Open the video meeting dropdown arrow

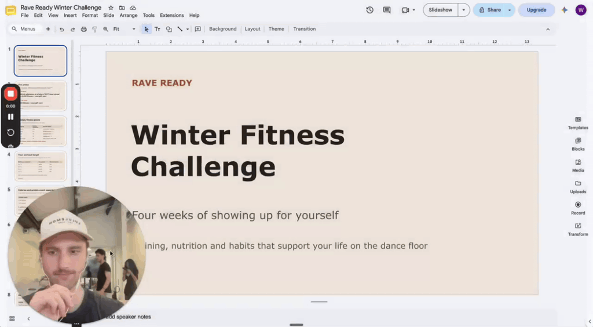[x=413, y=10]
